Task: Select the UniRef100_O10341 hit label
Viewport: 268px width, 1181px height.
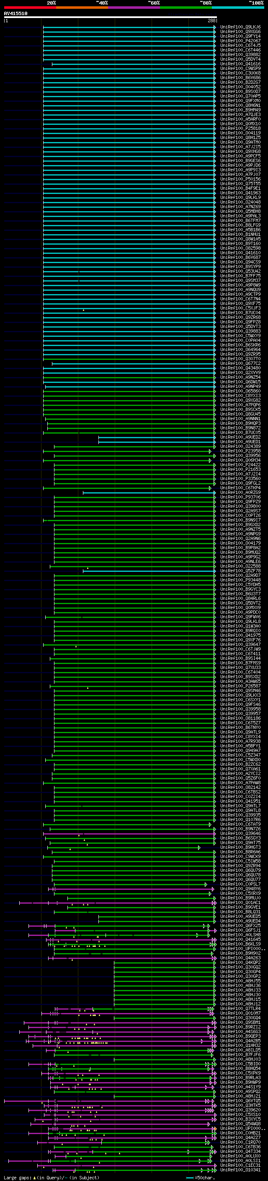Action: pos(240,1170)
